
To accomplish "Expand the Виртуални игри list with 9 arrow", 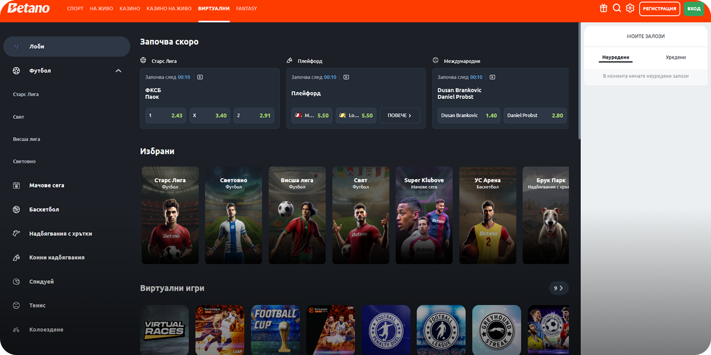I will point(558,288).
